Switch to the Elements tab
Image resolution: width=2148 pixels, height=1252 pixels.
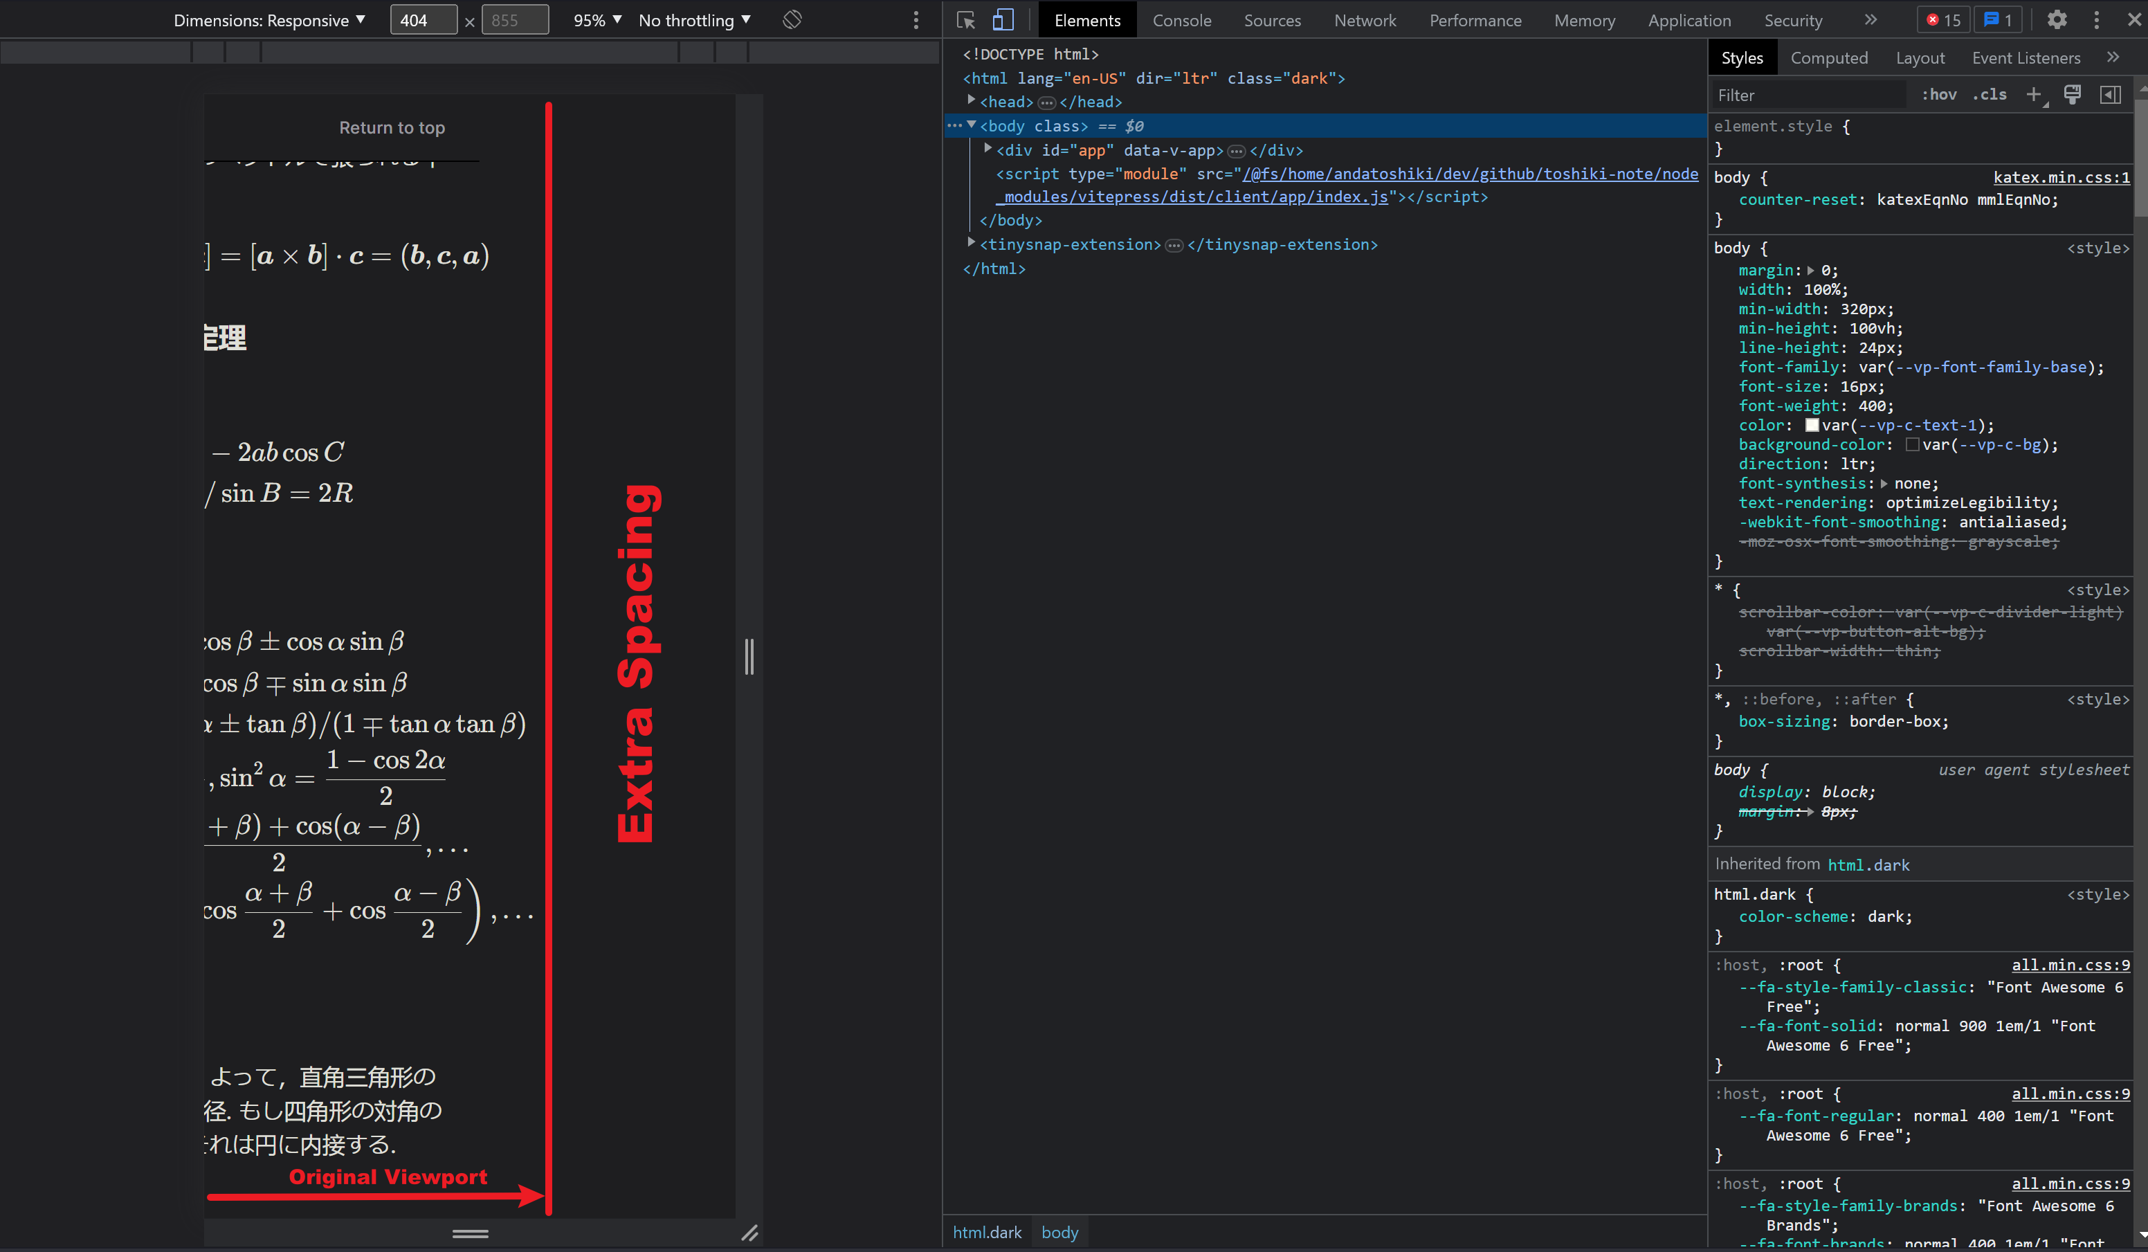pos(1086,19)
